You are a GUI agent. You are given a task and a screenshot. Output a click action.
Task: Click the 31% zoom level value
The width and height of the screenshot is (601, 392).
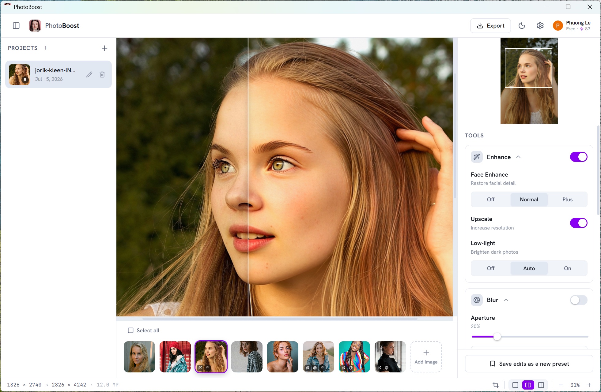pos(575,385)
